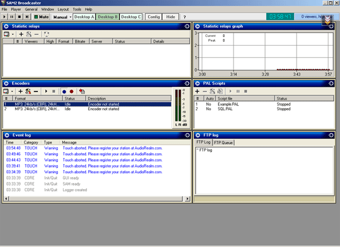This screenshot has height=247, width=340.
Task: Select encoder 1 MP3 24kb/s row
Action: tap(87, 104)
